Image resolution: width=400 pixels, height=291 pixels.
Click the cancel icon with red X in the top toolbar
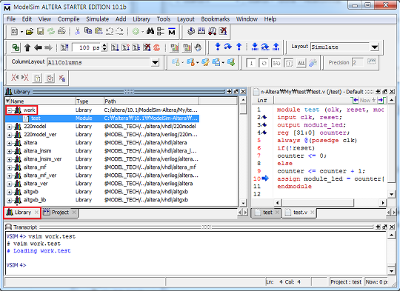(223, 31)
